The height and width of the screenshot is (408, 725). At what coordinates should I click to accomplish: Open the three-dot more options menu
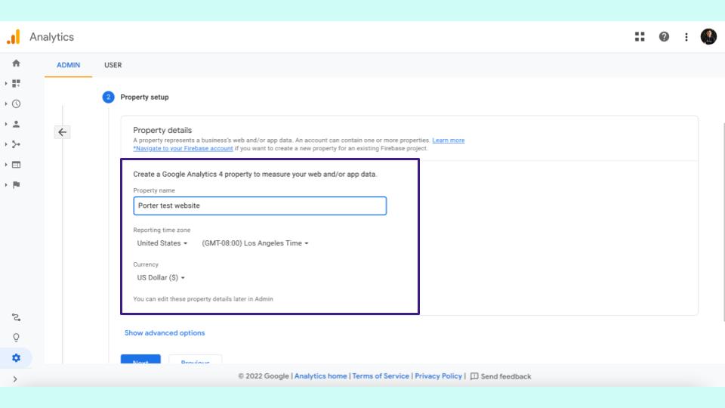[686, 37]
